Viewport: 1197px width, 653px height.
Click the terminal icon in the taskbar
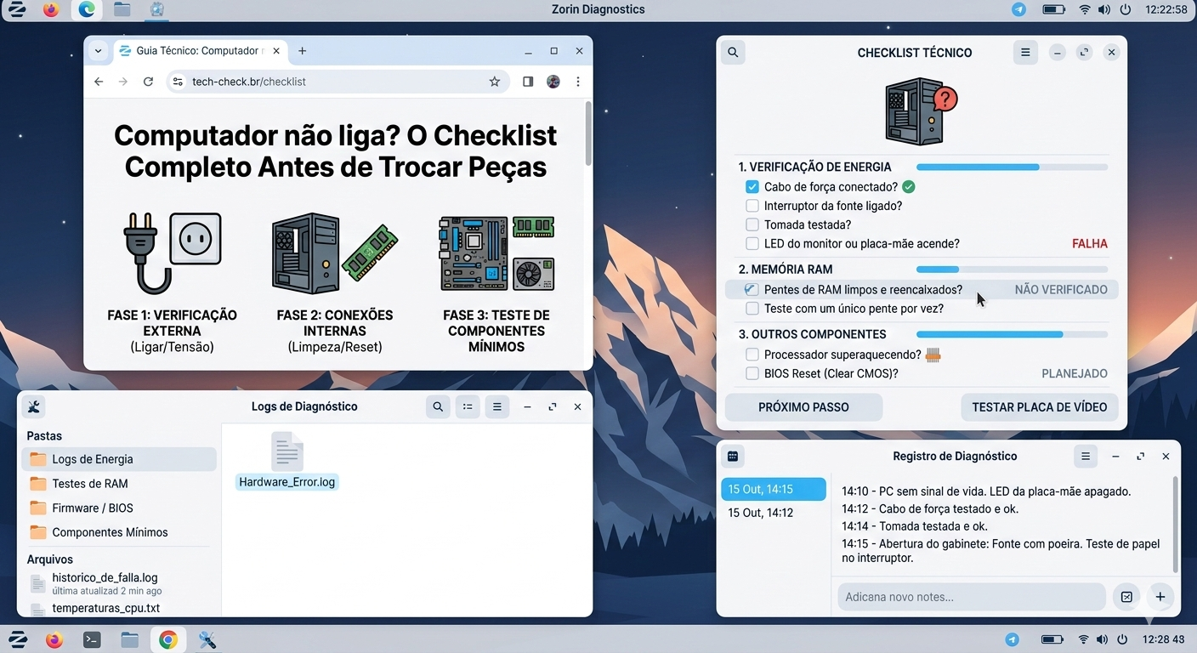(91, 639)
